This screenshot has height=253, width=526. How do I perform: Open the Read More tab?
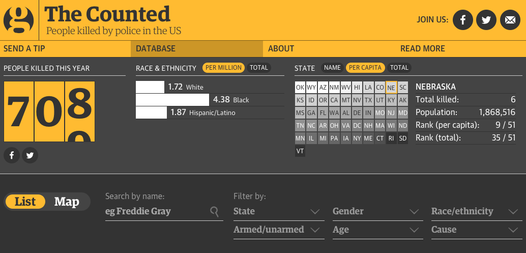click(x=460, y=49)
